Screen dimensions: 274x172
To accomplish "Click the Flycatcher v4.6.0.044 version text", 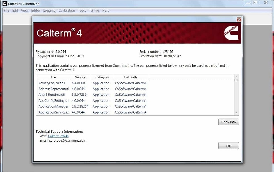I will pyautogui.click(x=51, y=51).
